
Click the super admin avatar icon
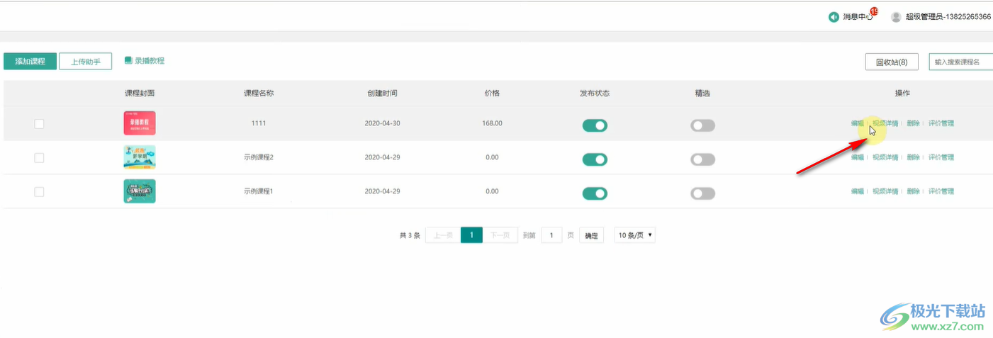coord(896,17)
